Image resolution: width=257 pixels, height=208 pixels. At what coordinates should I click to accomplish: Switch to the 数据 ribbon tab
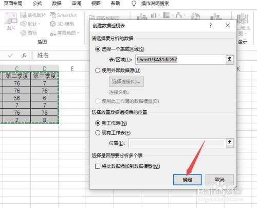click(x=57, y=4)
